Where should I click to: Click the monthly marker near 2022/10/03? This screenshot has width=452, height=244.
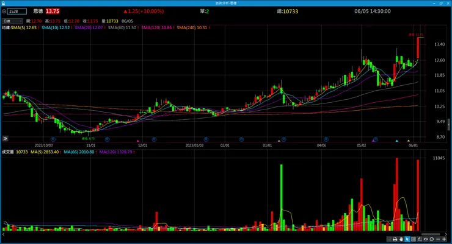(x=53, y=139)
